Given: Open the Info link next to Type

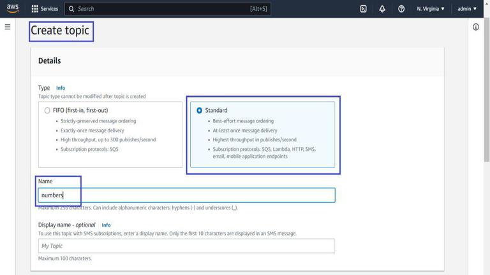Looking at the screenshot, I should coord(61,88).
